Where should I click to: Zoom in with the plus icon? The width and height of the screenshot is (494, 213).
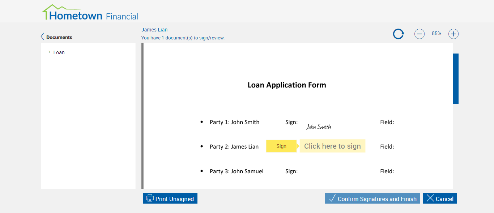coord(453,34)
